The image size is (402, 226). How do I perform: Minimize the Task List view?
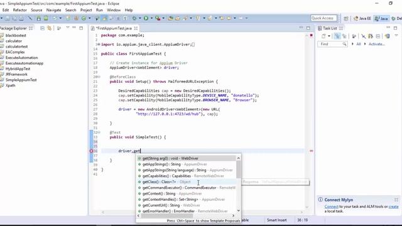pos(388,28)
